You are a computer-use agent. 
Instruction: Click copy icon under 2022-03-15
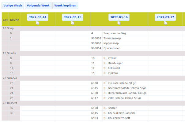pyautogui.click(x=73, y=23)
